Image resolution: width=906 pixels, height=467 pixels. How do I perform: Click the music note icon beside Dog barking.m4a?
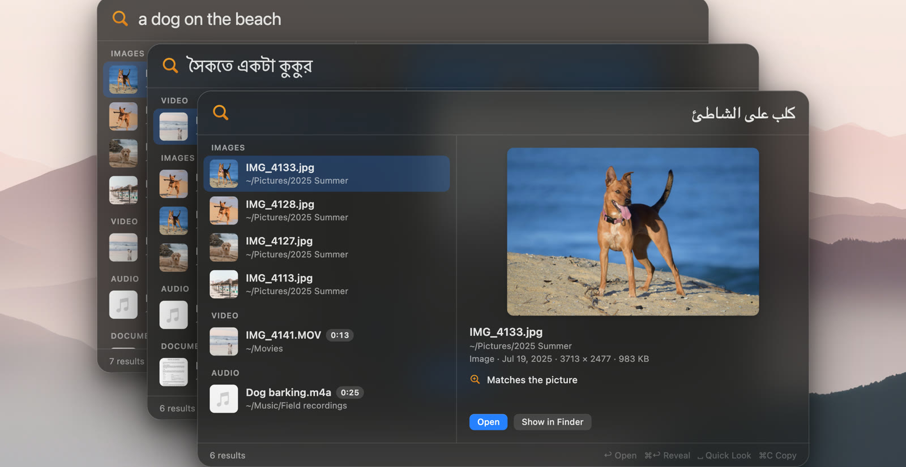(x=224, y=399)
